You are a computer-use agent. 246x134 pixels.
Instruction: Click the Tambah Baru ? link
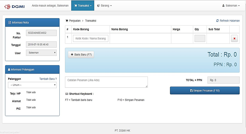pyautogui.click(x=48, y=79)
